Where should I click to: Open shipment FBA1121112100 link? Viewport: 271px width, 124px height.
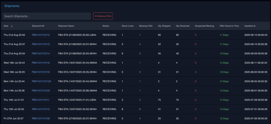point(40,118)
